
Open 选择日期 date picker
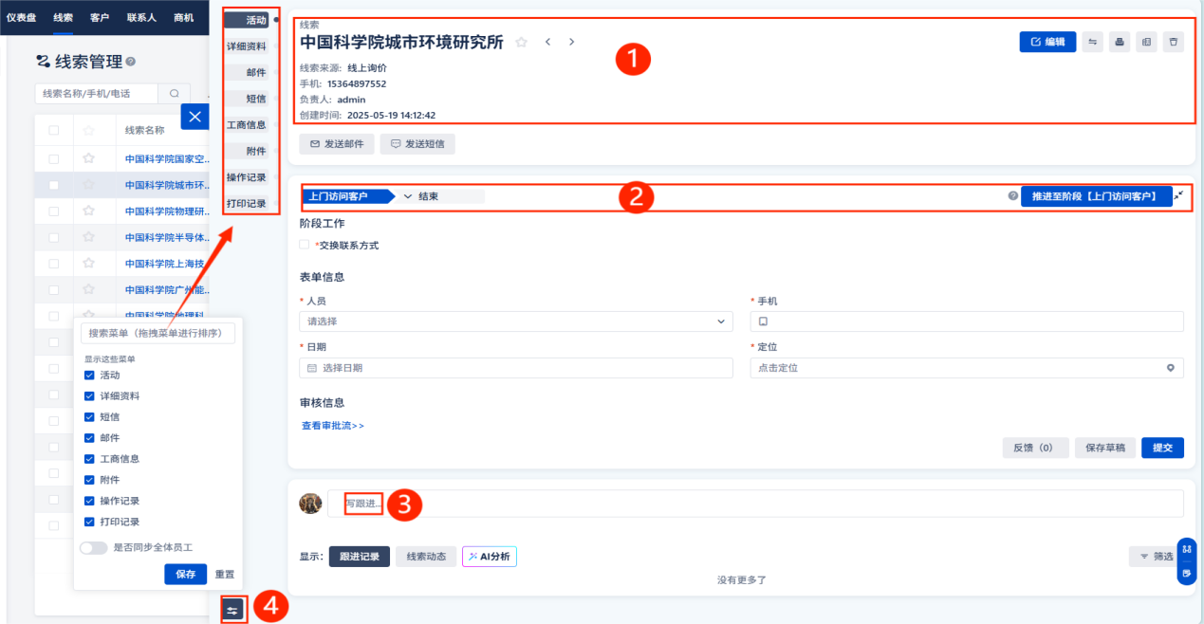[x=516, y=368]
